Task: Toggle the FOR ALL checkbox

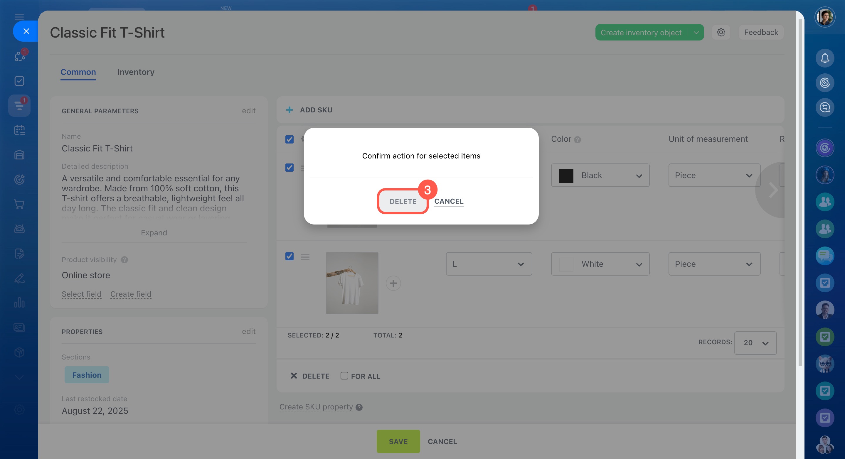Action: pyautogui.click(x=344, y=376)
